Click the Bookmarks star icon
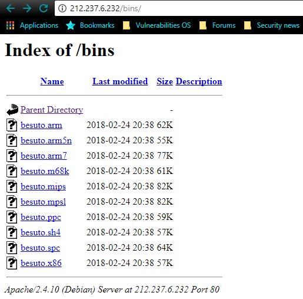Image resolution: width=303 pixels, height=299 pixels. [71, 25]
